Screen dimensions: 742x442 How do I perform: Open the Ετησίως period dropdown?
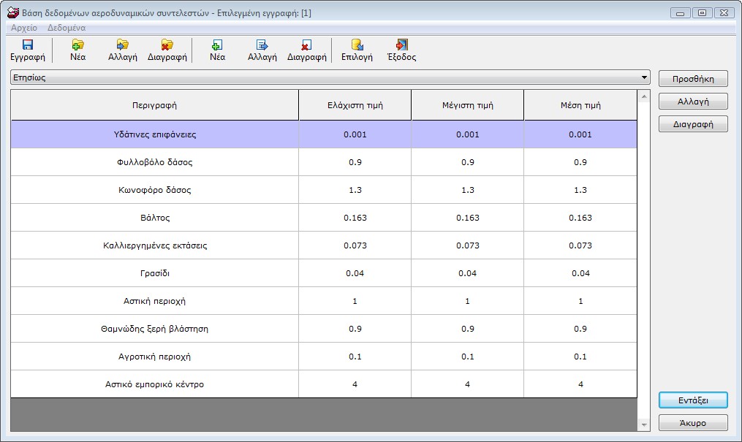point(644,77)
